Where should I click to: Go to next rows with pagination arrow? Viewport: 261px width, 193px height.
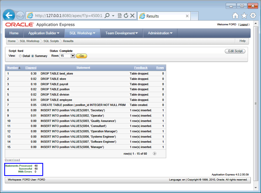(x=154, y=154)
